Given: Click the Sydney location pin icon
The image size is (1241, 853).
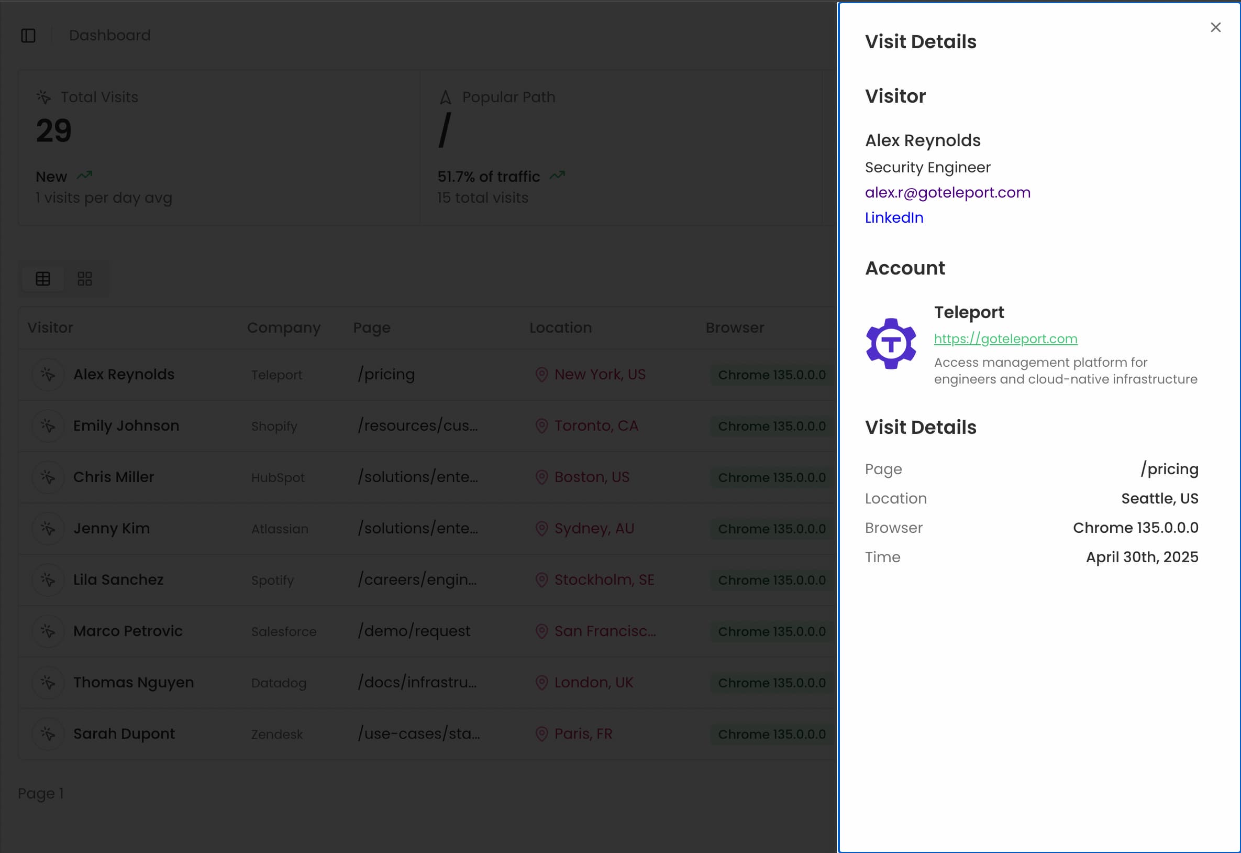Looking at the screenshot, I should coord(541,529).
